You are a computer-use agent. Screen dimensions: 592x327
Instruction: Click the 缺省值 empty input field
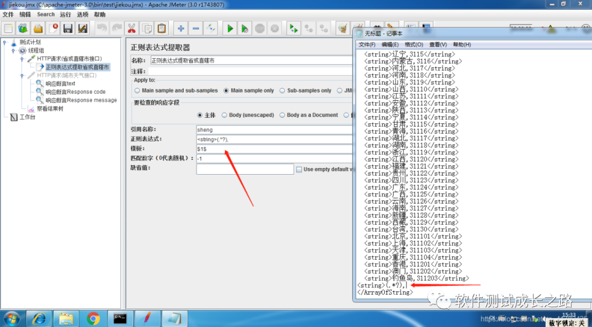[245, 169]
